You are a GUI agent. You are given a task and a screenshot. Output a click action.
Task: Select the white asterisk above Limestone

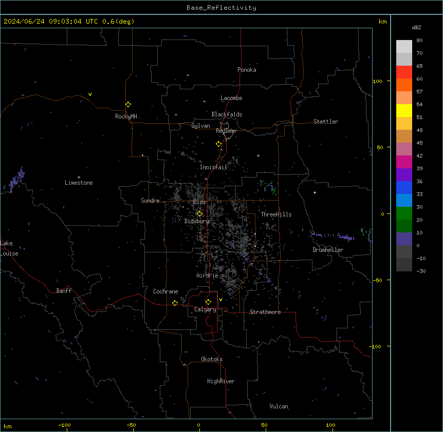pos(79,178)
